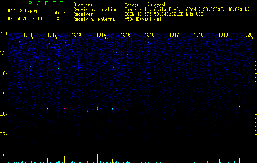Select the filename 04251310.png
Image resolution: width=257 pixels, height=163 pixels.
point(22,11)
